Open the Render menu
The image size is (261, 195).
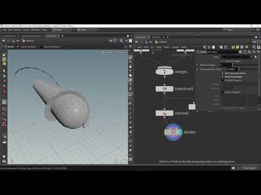17,30
